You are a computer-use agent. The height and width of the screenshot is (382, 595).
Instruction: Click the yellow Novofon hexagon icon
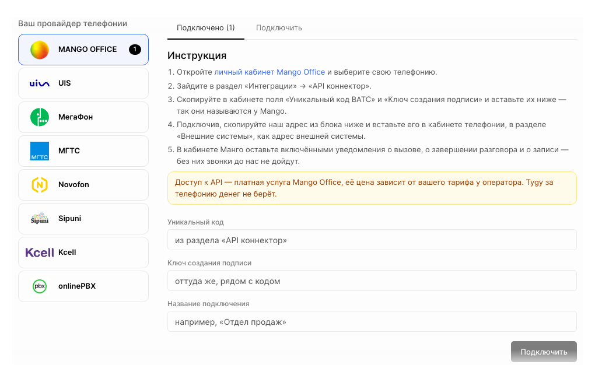coord(40,185)
